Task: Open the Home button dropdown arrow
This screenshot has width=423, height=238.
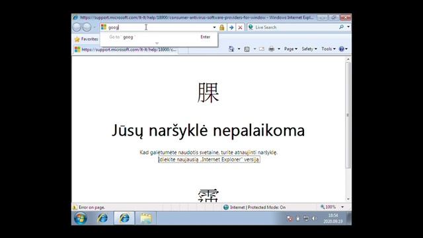Action: (x=239, y=49)
